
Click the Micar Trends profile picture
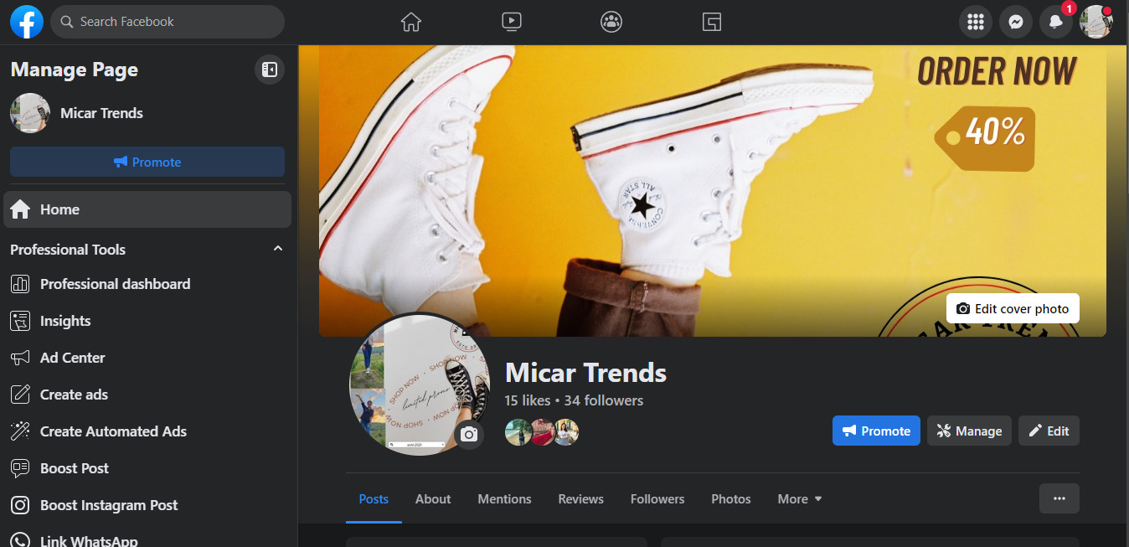tap(419, 384)
